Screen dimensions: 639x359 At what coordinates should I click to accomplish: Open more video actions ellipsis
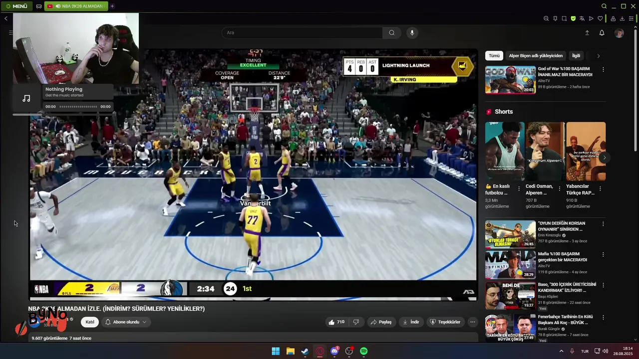point(473,322)
